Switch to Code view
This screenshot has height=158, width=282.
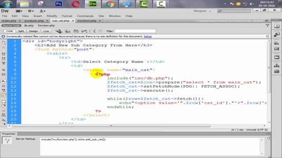[x=9, y=31]
